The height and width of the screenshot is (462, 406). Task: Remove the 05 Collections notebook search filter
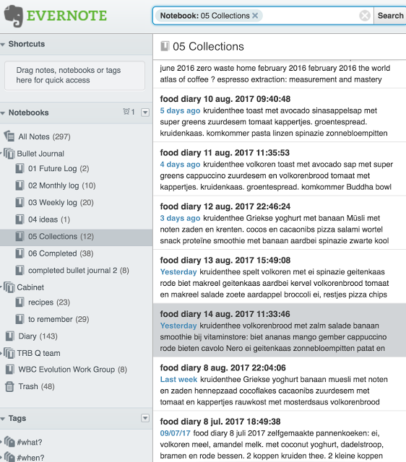pyautogui.click(x=255, y=16)
